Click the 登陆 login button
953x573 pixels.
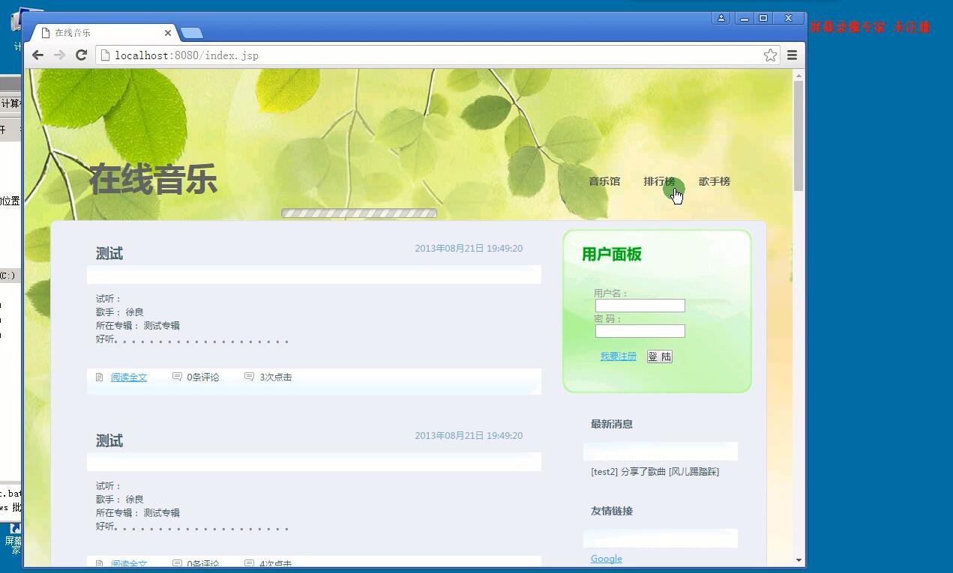coord(660,357)
